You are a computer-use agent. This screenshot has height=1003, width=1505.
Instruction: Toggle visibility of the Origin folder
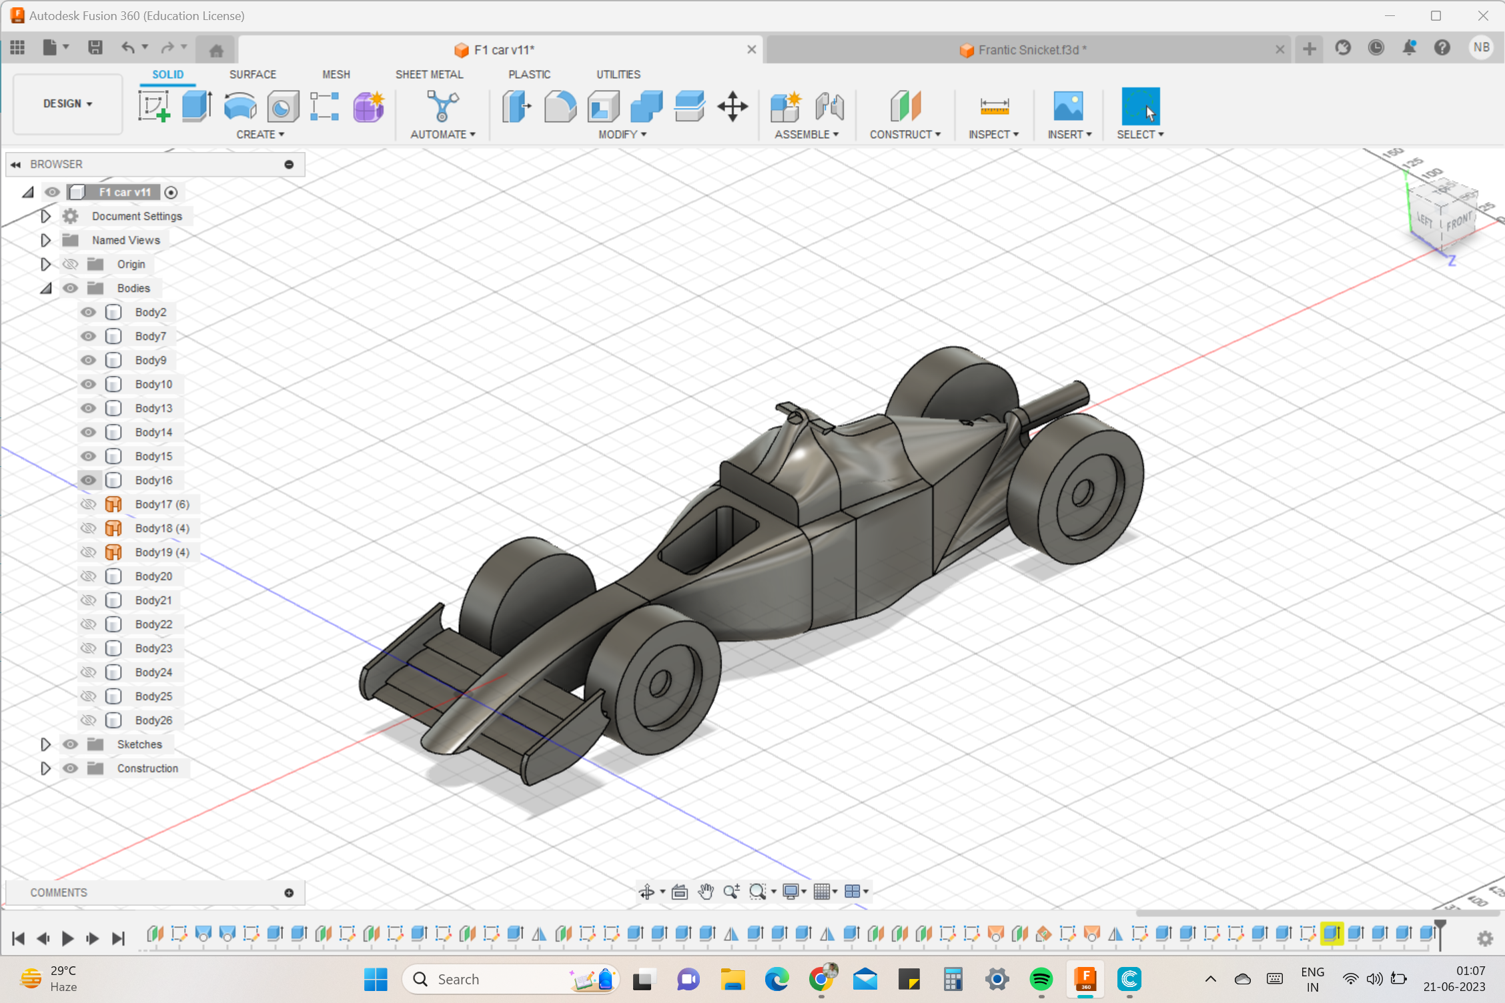click(x=70, y=263)
